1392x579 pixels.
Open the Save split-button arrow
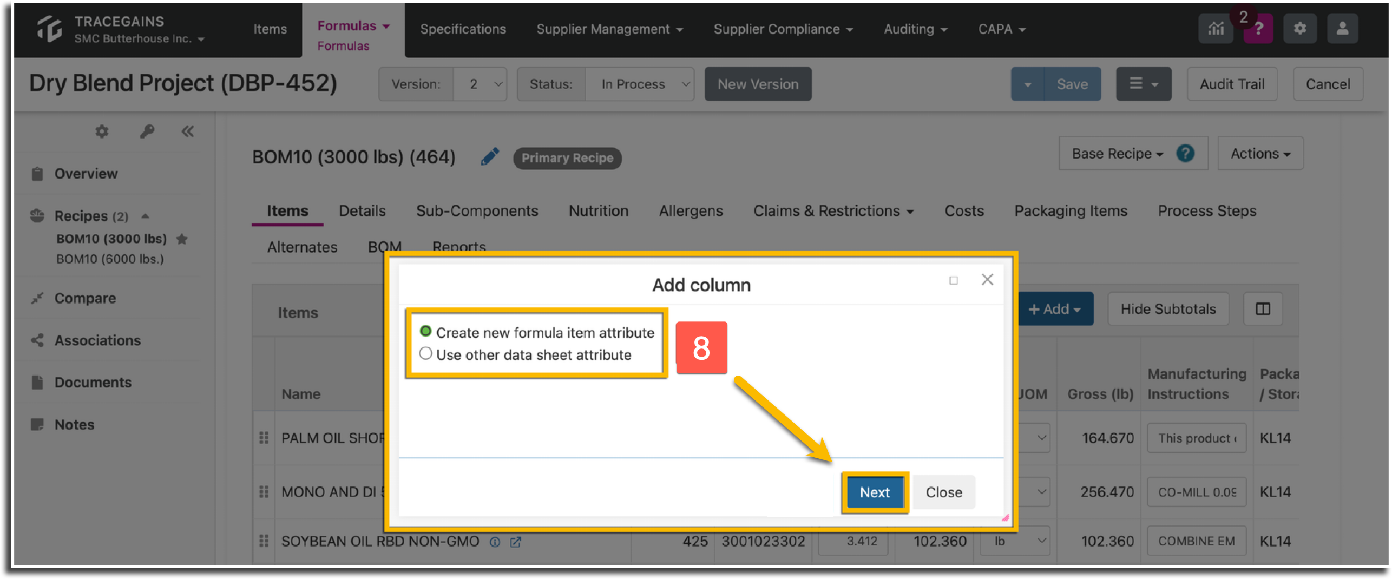coord(1027,84)
